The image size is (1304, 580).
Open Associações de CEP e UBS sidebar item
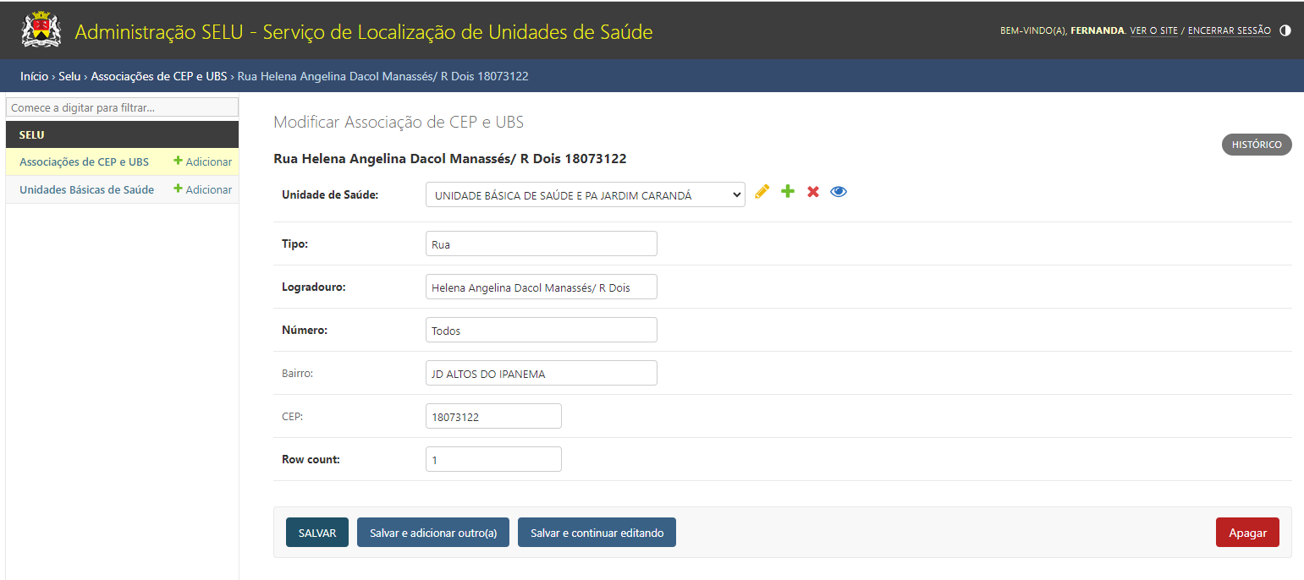[84, 161]
